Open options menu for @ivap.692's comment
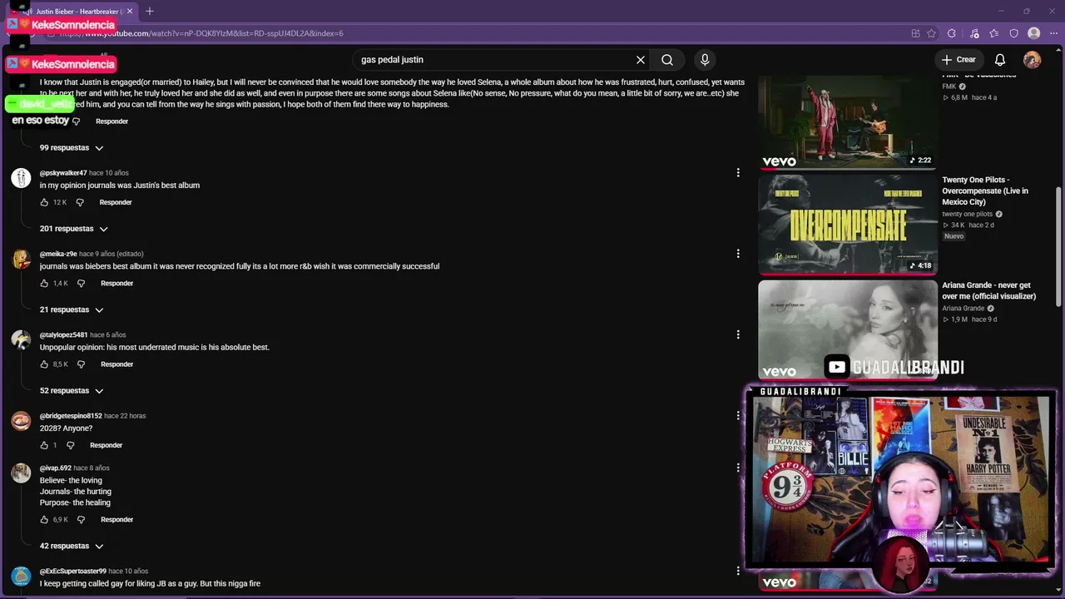Screen dimensions: 1065x599 tap(738, 468)
